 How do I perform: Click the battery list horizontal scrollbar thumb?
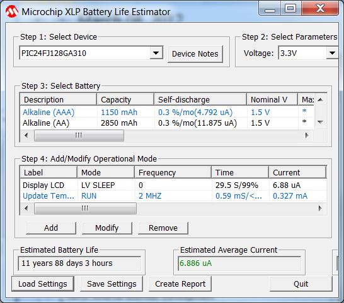79,136
